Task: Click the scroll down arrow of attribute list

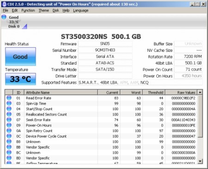Action: (x=200, y=161)
